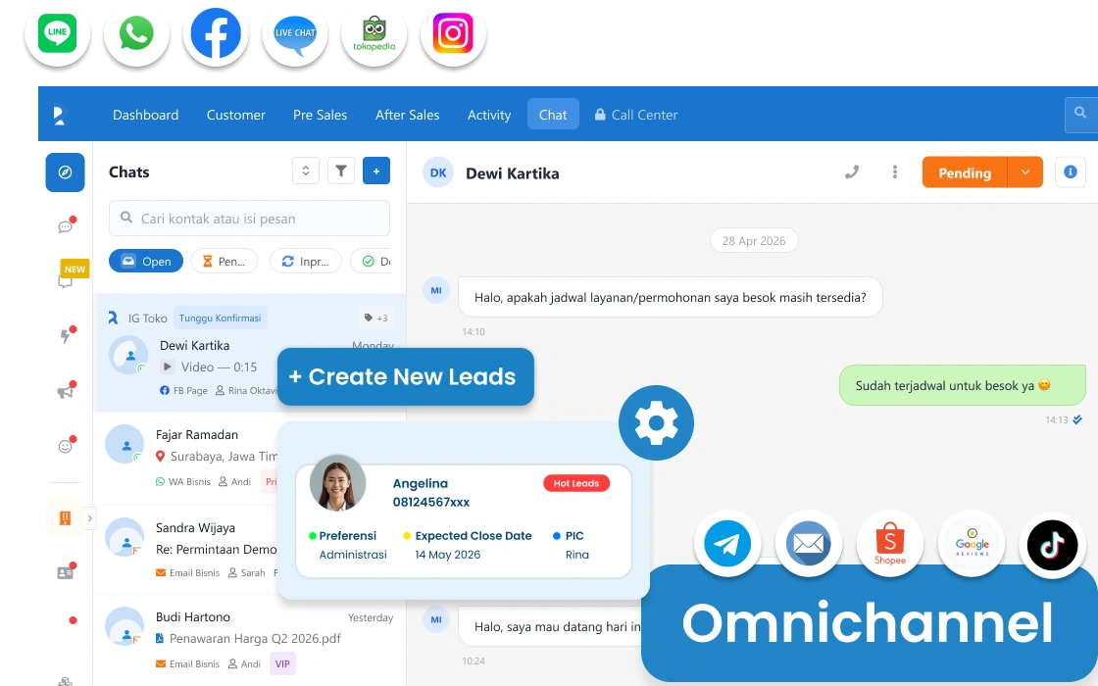Click the Email envelope channel icon
The width and height of the screenshot is (1098, 686).
click(809, 543)
